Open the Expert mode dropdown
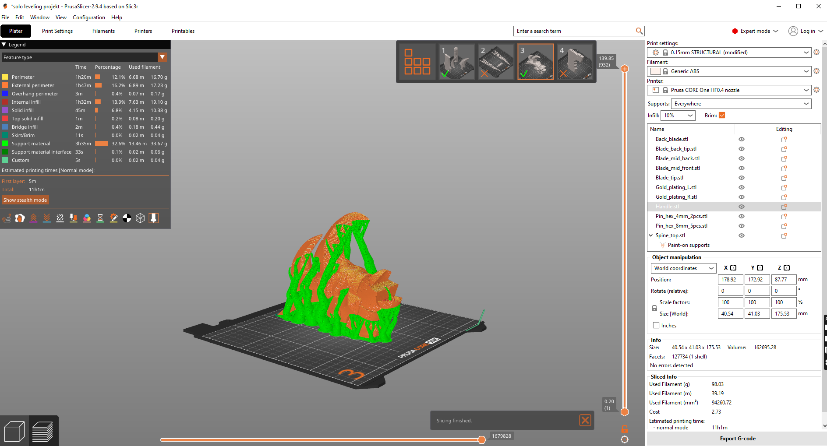 click(755, 31)
